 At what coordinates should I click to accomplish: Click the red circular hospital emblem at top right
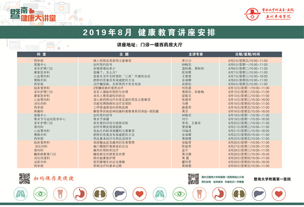pyautogui.click(x=252, y=14)
